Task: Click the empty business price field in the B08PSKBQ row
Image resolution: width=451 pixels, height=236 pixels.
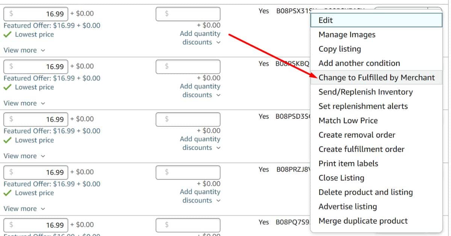Action: [x=188, y=67]
